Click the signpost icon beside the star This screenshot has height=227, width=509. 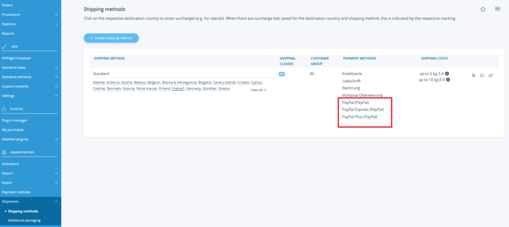498,9
